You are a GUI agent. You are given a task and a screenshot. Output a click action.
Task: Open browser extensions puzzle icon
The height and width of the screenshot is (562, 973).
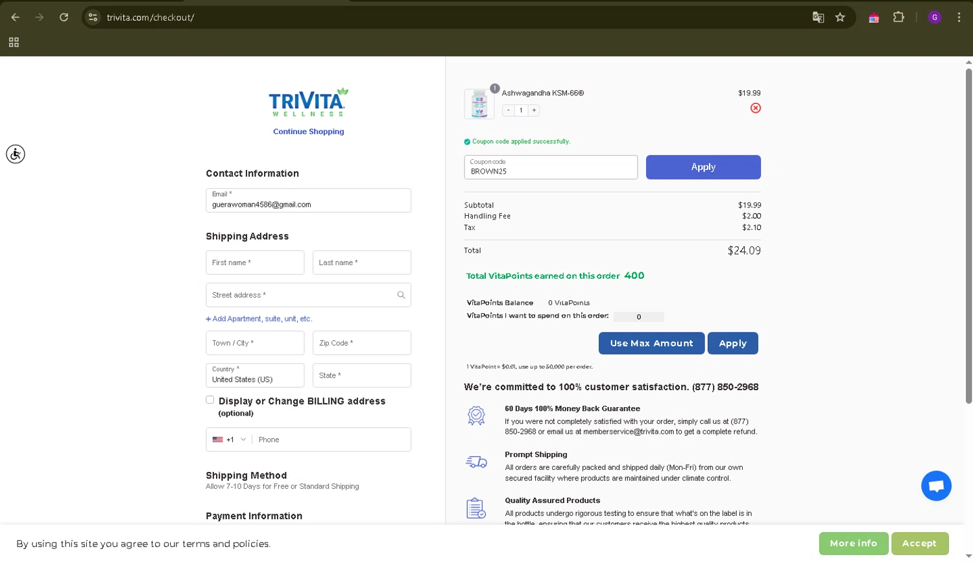(x=898, y=18)
